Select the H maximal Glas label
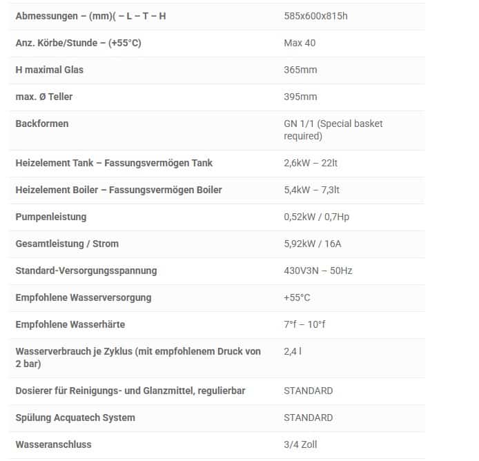Screen dimensions: 479x461 pos(49,70)
